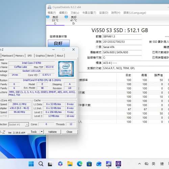The width and height of the screenshot is (169, 169).
Task: Open the 說明(H) help menu
Action: [x=116, y=13]
